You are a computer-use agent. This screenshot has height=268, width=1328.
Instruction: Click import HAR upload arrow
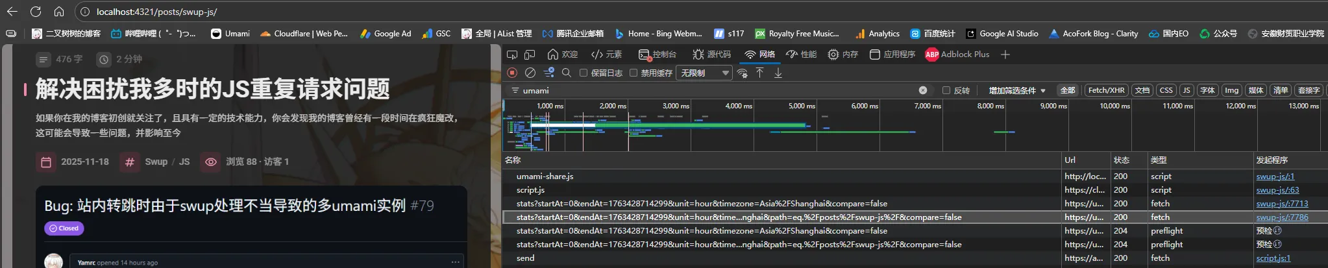tap(759, 73)
